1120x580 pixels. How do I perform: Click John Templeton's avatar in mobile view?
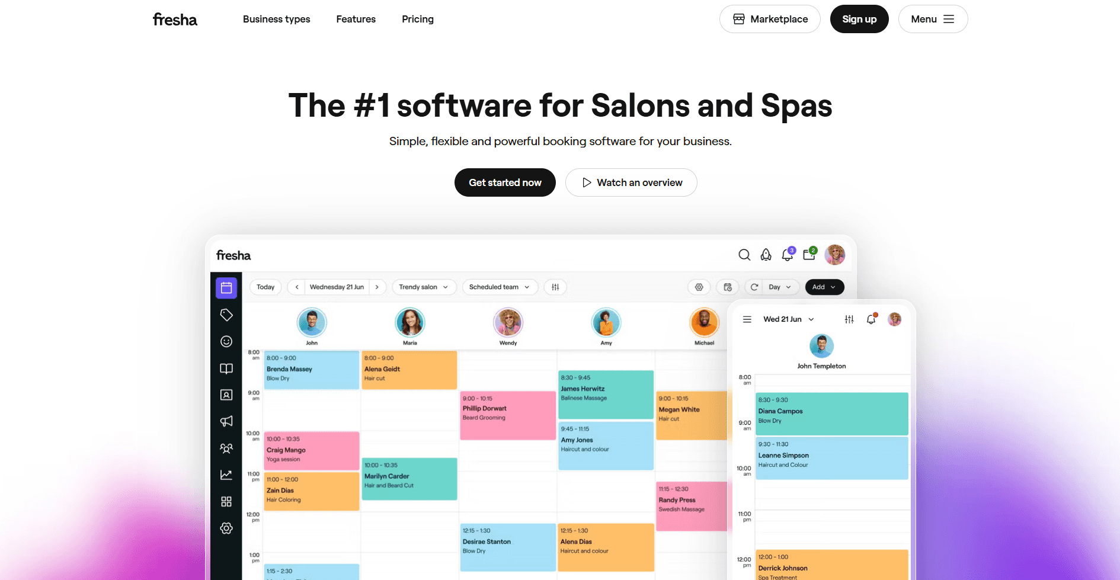(x=821, y=346)
